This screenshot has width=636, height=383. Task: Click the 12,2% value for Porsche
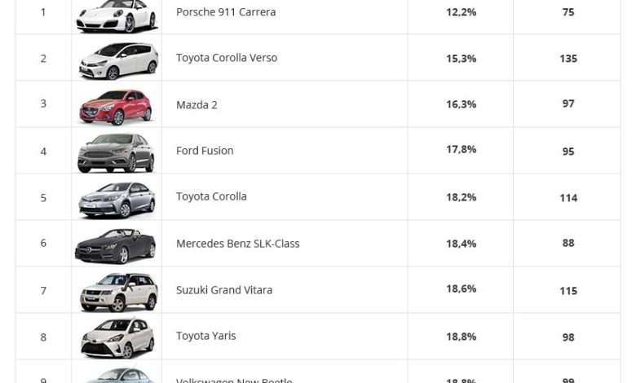pyautogui.click(x=461, y=12)
